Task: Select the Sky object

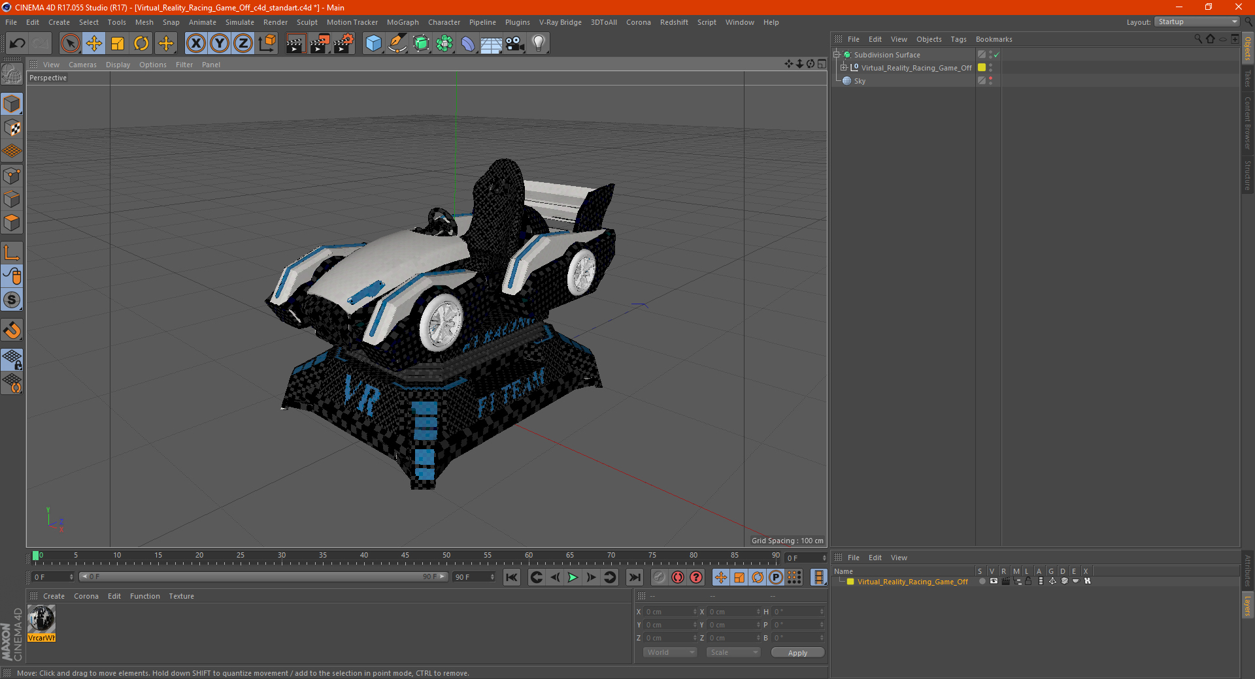Action: 860,81
